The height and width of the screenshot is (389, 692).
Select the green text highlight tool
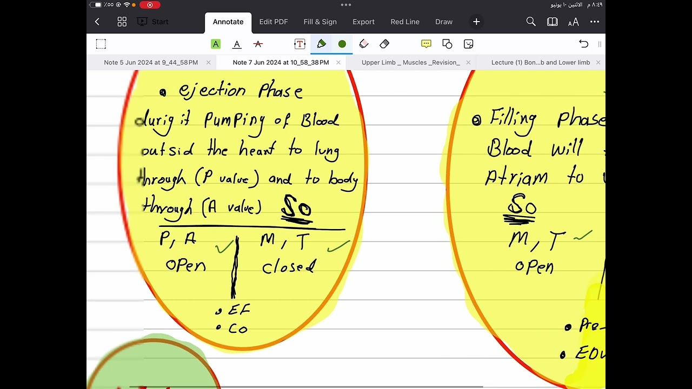[x=216, y=44]
